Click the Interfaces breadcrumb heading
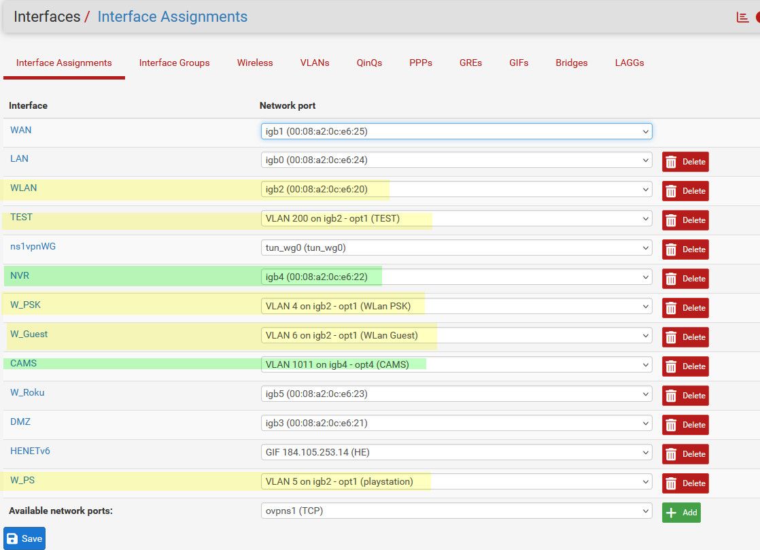The height and width of the screenshot is (550, 760). [47, 16]
